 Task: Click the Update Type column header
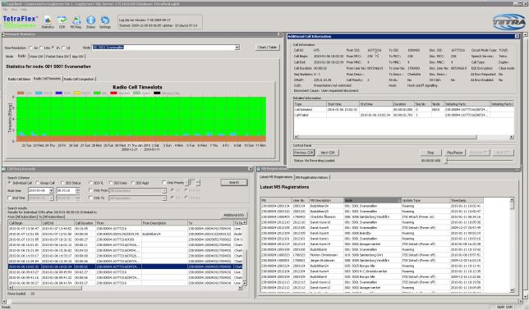tap(425, 200)
